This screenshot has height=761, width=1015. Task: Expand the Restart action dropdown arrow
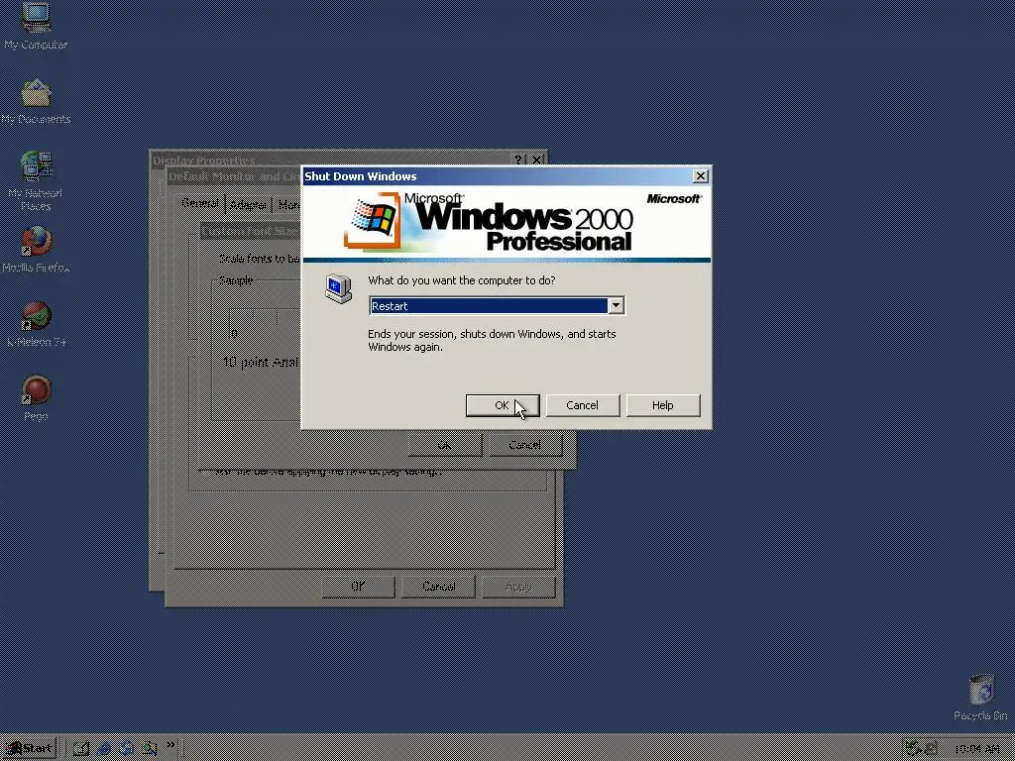tap(616, 305)
